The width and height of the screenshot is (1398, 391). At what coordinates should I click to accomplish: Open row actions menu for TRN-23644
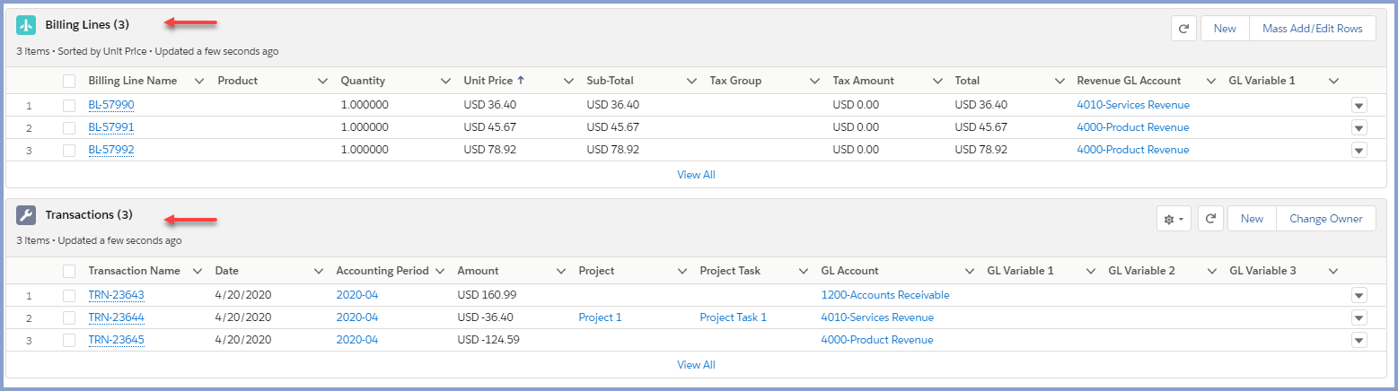pos(1358,318)
